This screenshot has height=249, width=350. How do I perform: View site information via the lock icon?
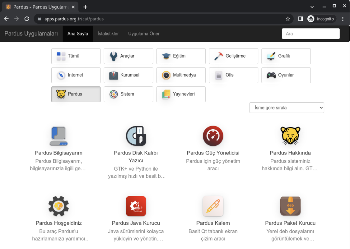pos(40,19)
